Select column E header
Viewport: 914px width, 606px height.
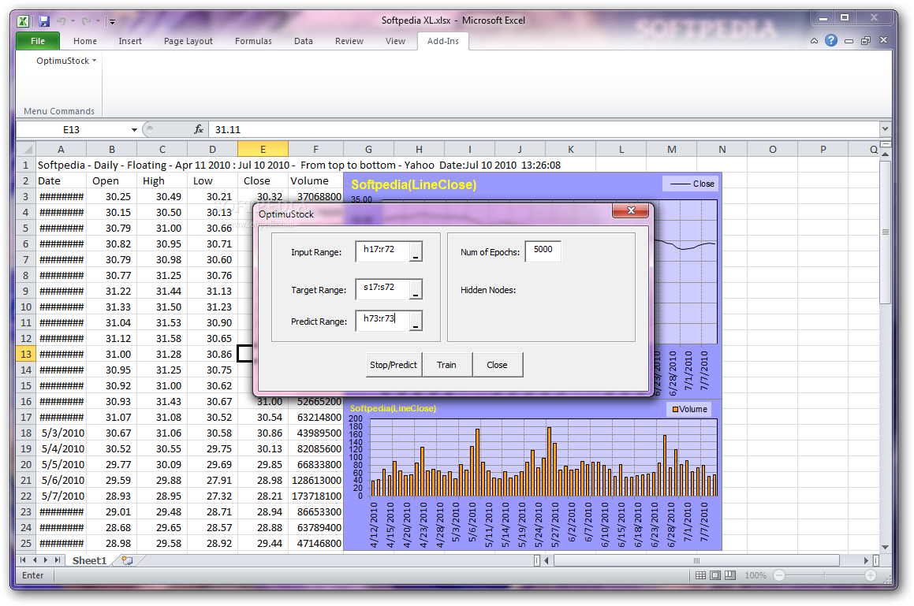263,149
